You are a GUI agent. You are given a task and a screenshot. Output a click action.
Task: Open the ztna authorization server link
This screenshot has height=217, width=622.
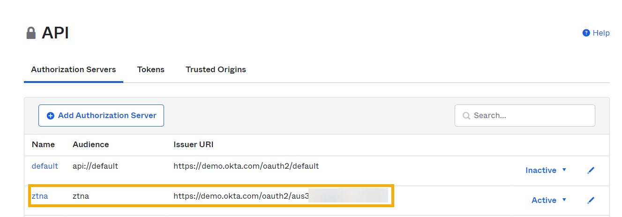40,196
